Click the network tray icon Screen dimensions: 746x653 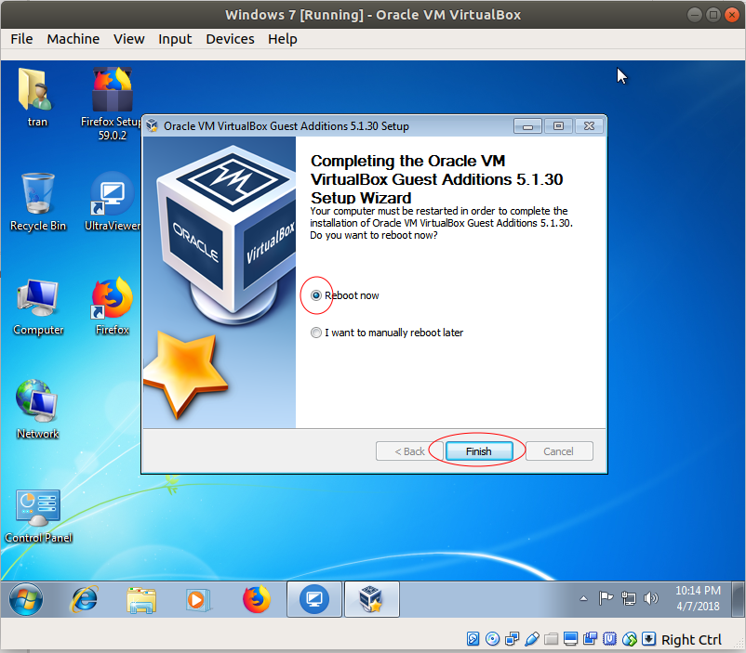pyautogui.click(x=629, y=598)
